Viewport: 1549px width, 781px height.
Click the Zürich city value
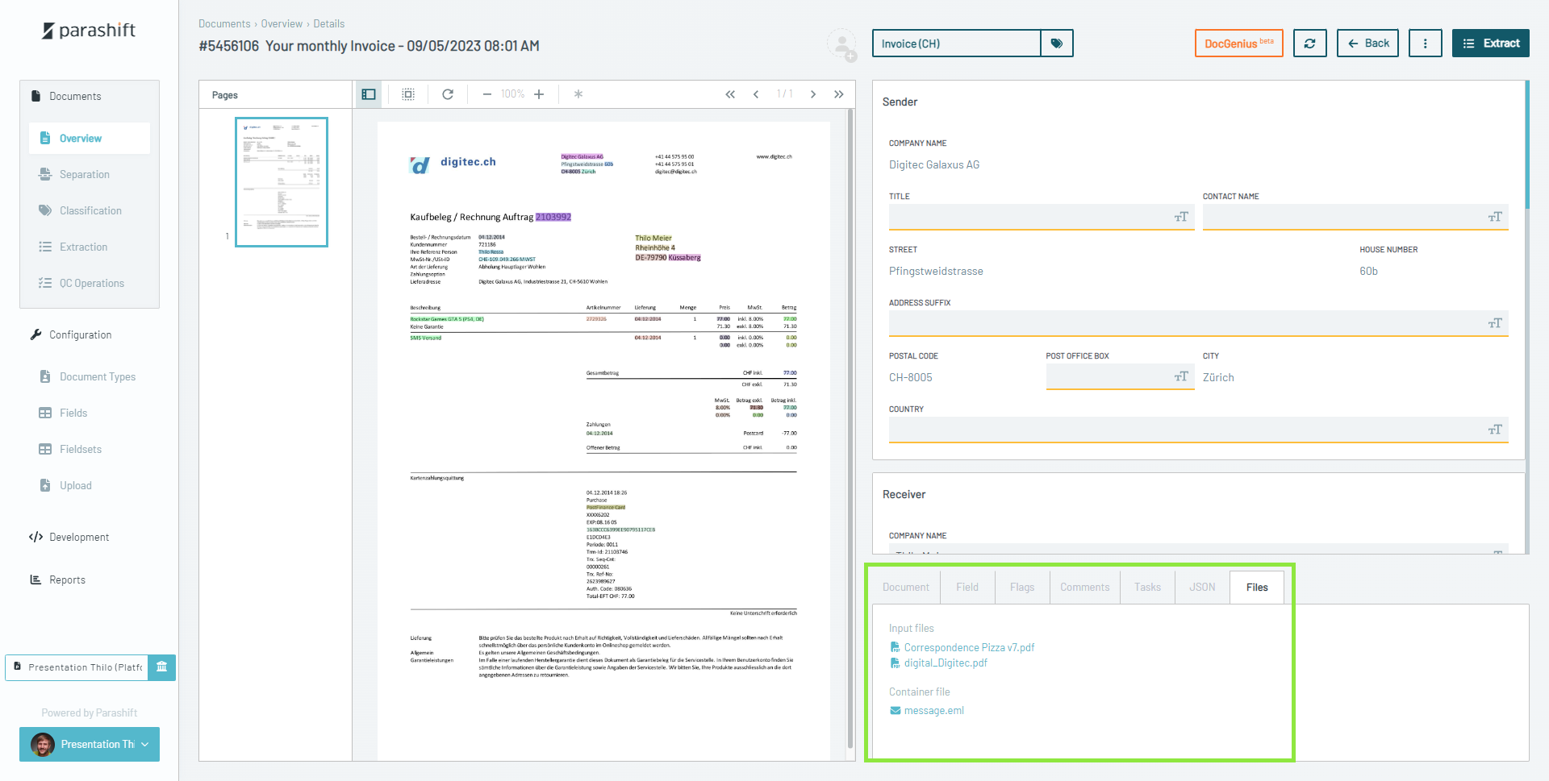tap(1218, 377)
